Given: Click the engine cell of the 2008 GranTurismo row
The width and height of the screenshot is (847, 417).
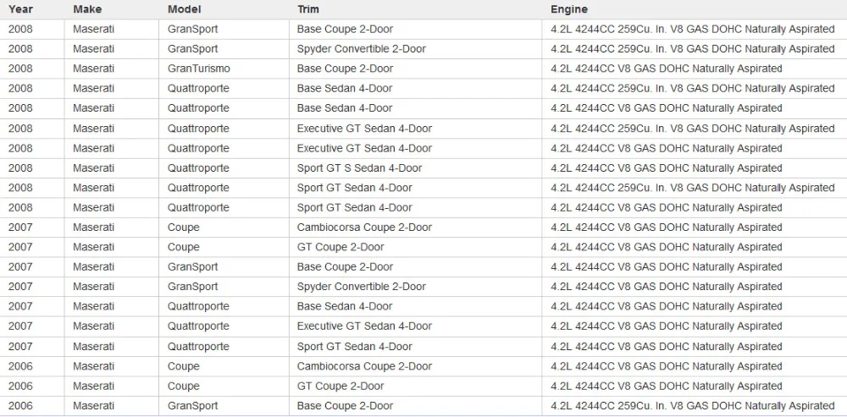Looking at the screenshot, I should 666,69.
